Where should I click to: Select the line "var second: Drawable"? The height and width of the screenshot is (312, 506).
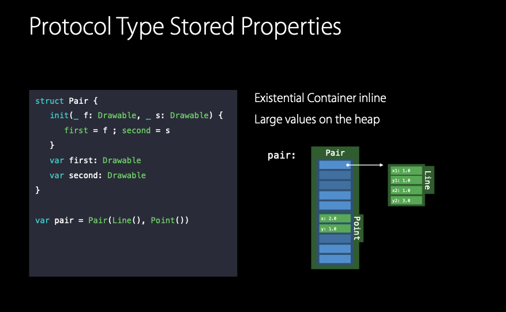[x=98, y=175]
